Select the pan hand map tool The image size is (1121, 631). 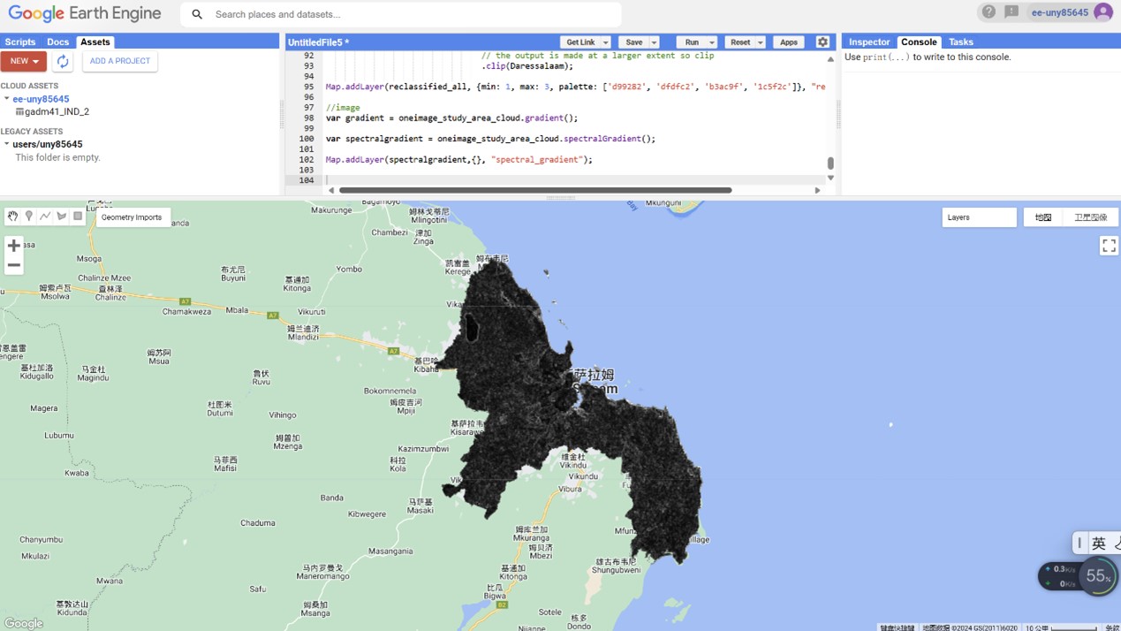[x=12, y=217]
